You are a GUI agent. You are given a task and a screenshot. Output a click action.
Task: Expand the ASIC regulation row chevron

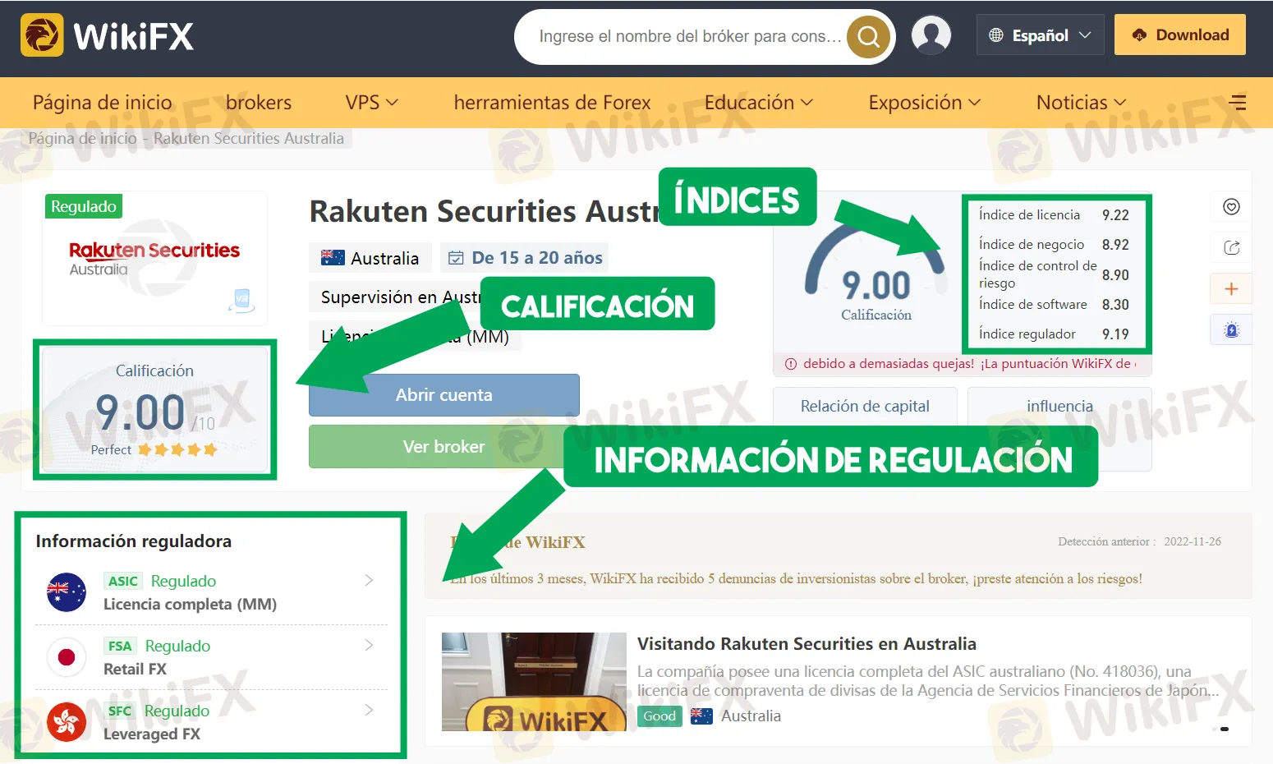click(x=369, y=580)
